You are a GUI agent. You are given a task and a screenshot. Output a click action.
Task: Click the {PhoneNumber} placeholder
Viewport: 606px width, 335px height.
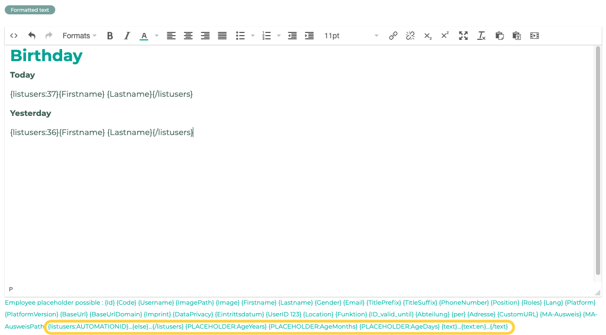click(x=464, y=303)
